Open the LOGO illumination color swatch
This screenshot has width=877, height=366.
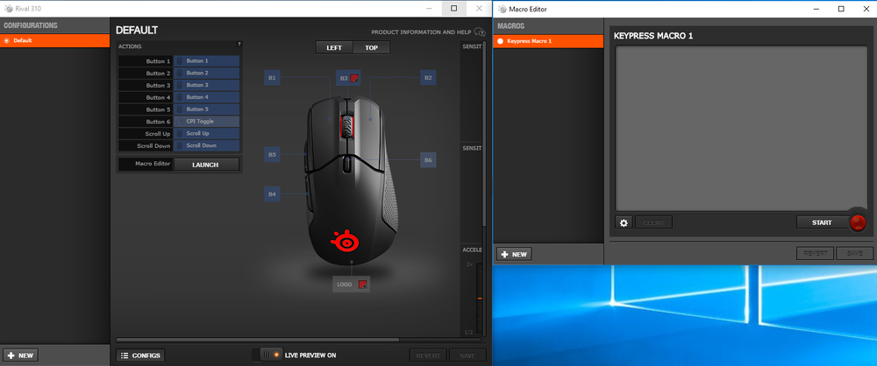pos(363,285)
